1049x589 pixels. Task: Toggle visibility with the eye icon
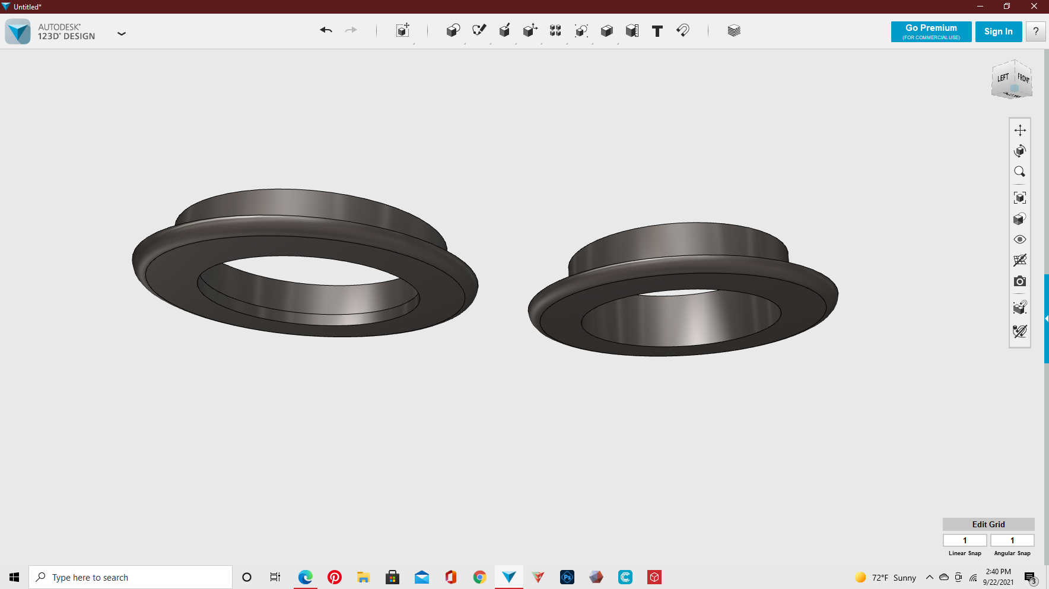click(1019, 240)
